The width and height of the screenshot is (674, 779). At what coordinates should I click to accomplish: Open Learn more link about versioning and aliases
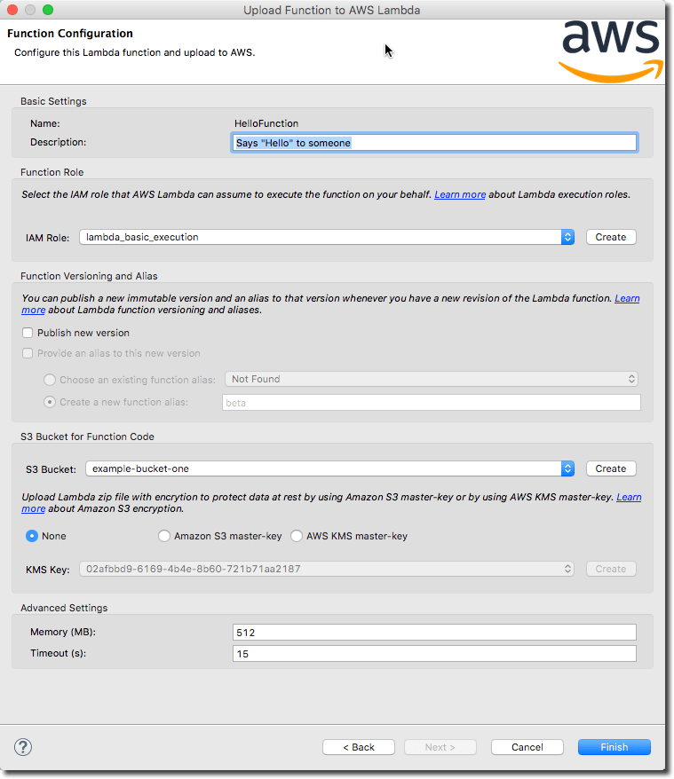[x=627, y=299]
